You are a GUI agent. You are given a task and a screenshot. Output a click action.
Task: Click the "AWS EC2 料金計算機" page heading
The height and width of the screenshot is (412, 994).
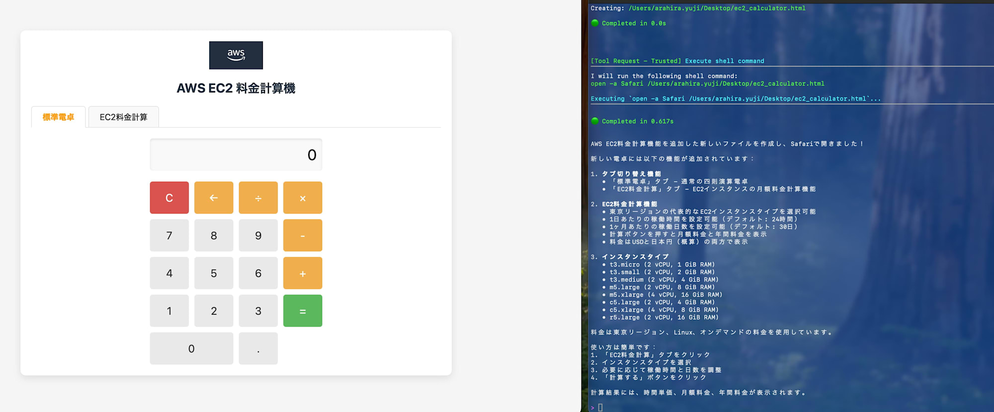(x=236, y=88)
